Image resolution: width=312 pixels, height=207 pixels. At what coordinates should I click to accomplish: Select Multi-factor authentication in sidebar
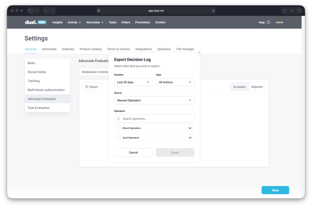(x=46, y=90)
